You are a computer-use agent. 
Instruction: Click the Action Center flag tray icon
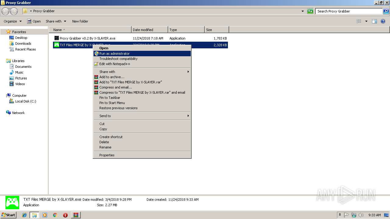tap(346, 215)
